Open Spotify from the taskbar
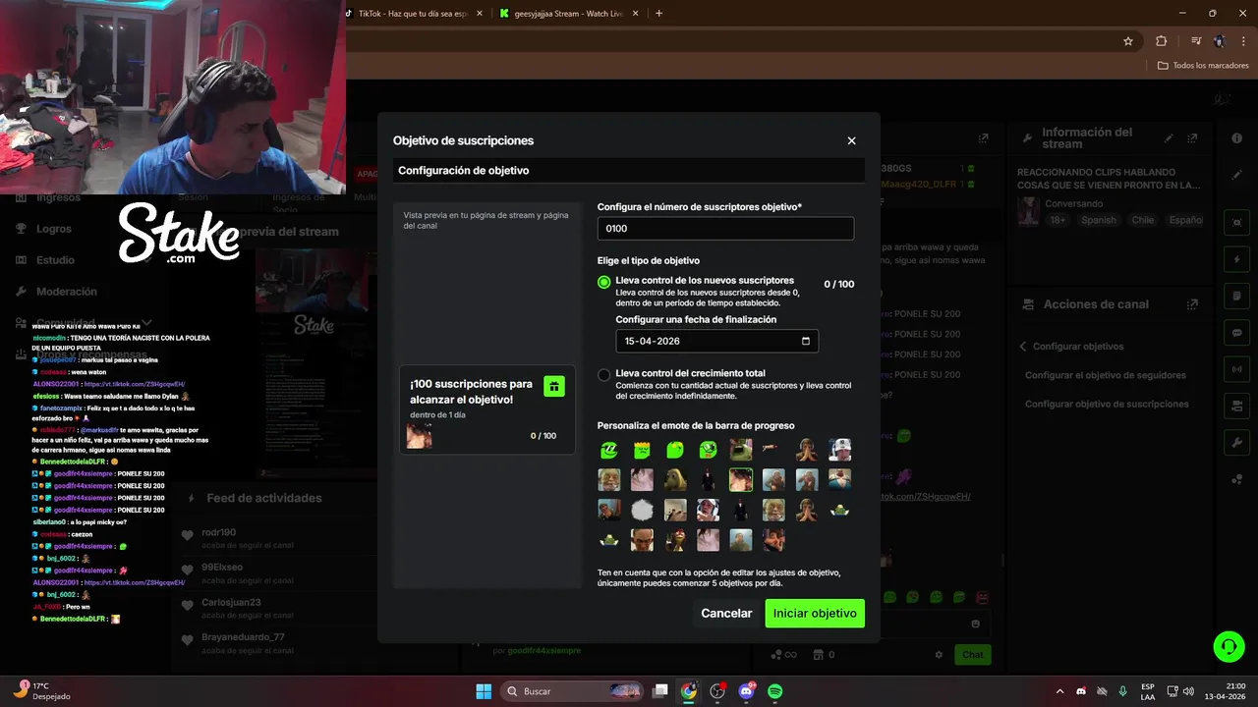This screenshot has height=707, width=1258. coord(774,691)
